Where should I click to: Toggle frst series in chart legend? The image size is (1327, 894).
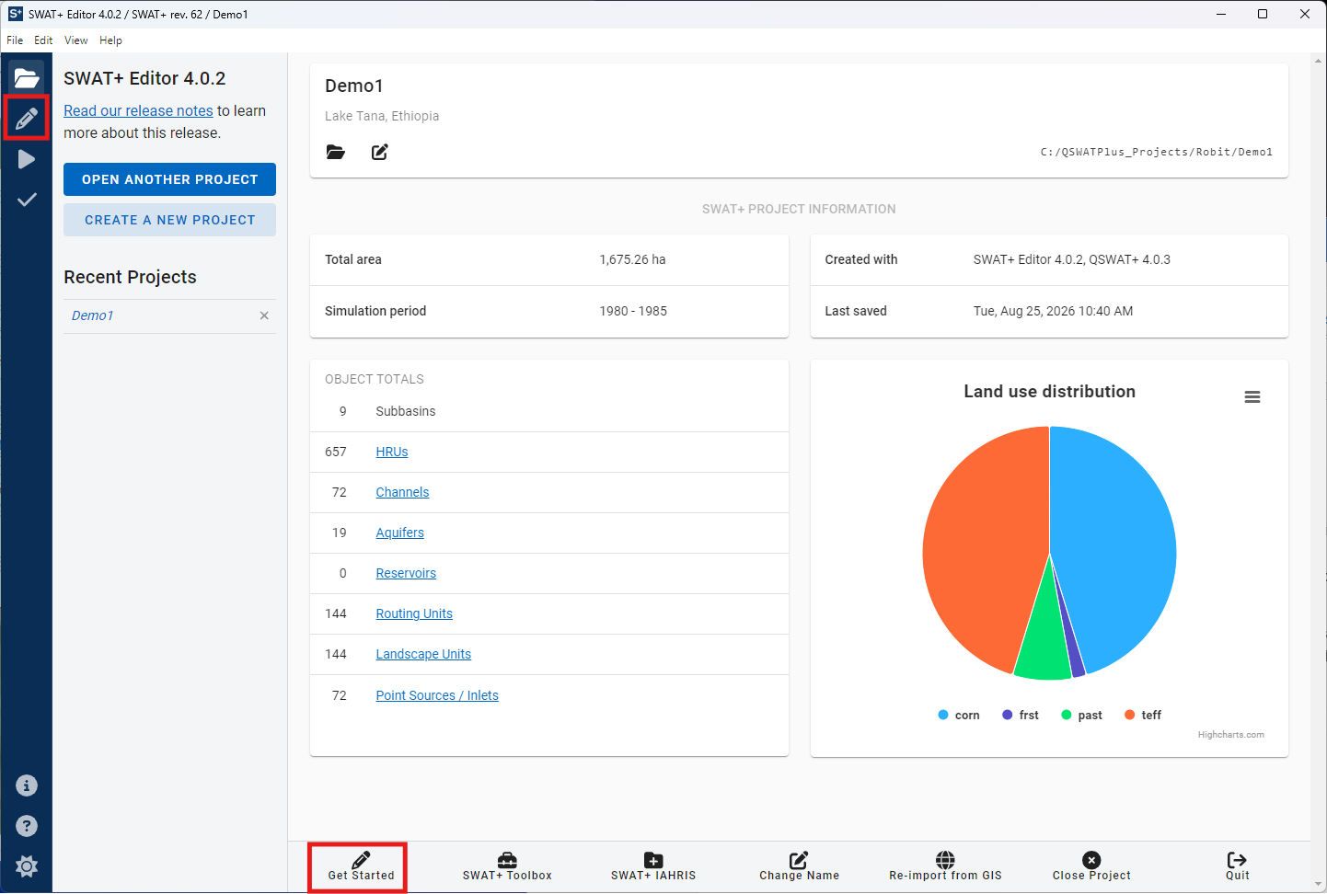(1021, 715)
